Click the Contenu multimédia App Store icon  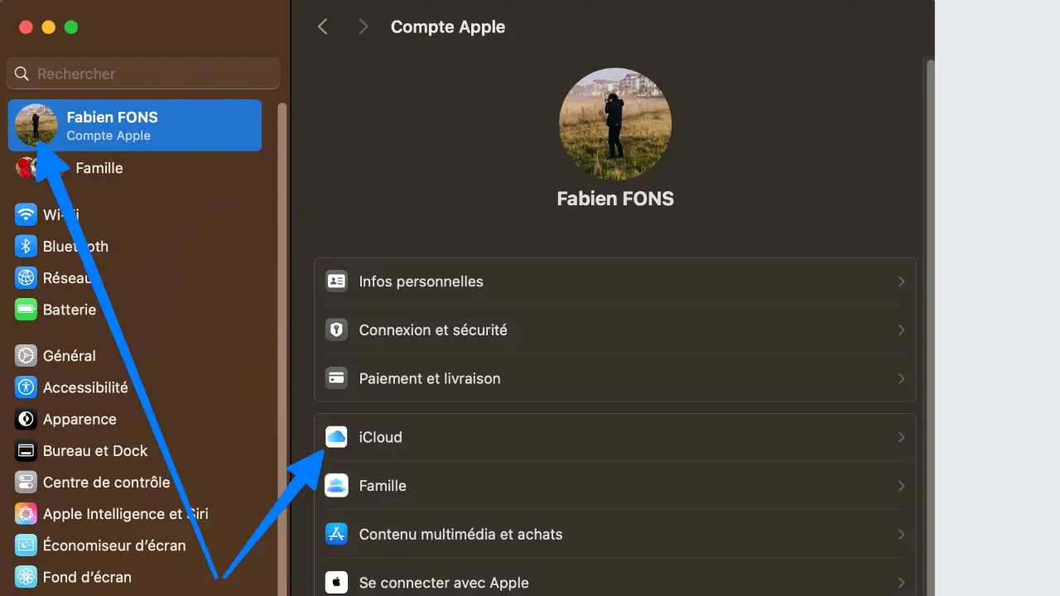coord(336,534)
